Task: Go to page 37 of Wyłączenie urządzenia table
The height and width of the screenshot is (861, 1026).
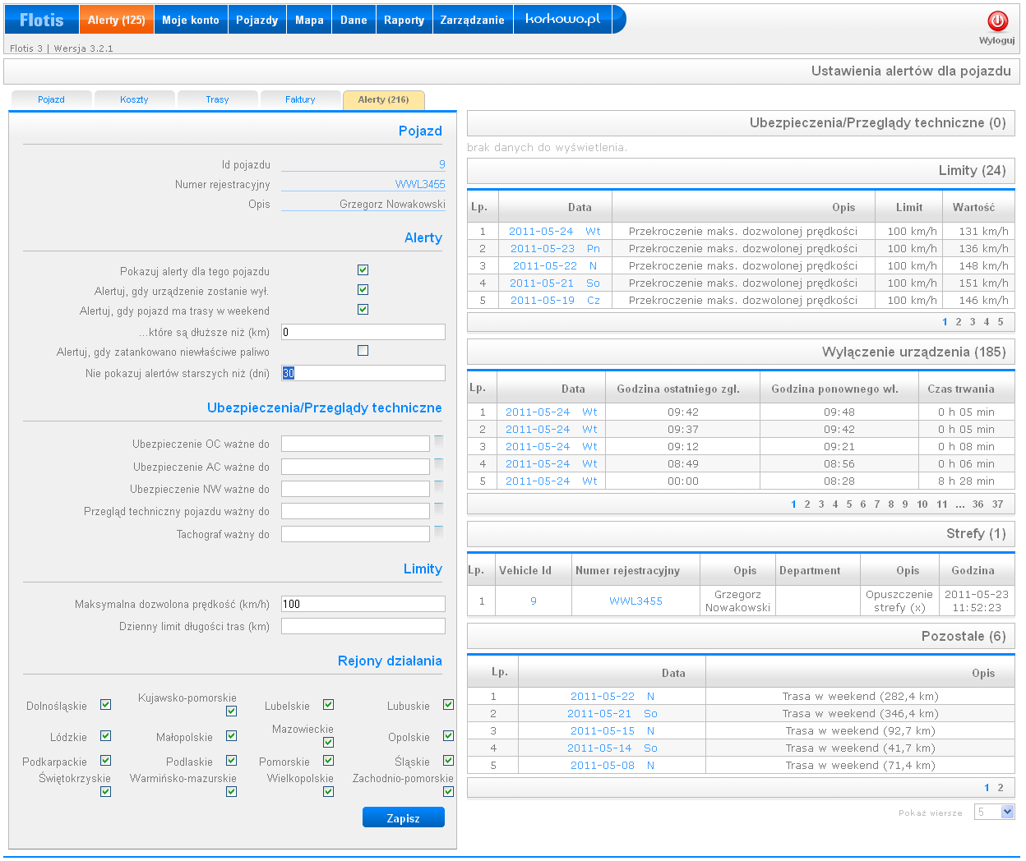Action: [x=998, y=504]
